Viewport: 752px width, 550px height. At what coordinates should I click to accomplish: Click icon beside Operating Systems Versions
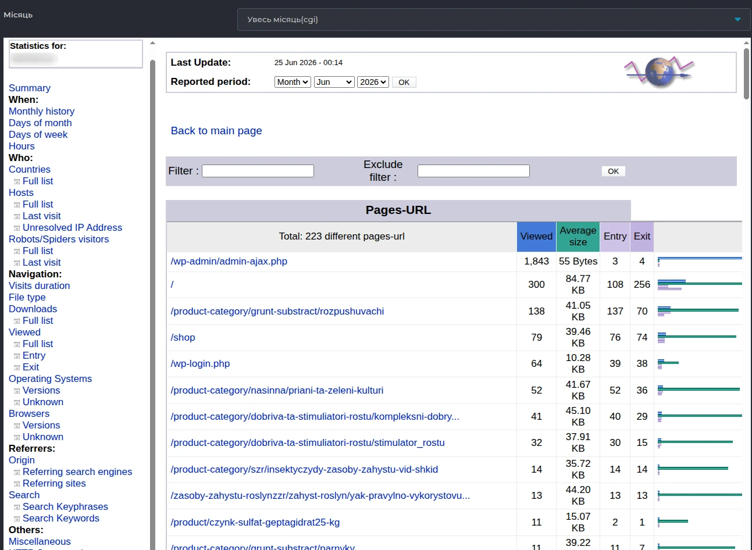pos(17,391)
